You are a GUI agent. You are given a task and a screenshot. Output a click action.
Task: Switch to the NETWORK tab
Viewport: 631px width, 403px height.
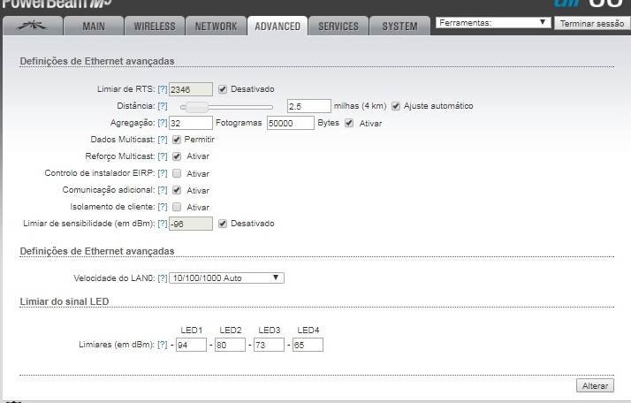pyautogui.click(x=217, y=27)
